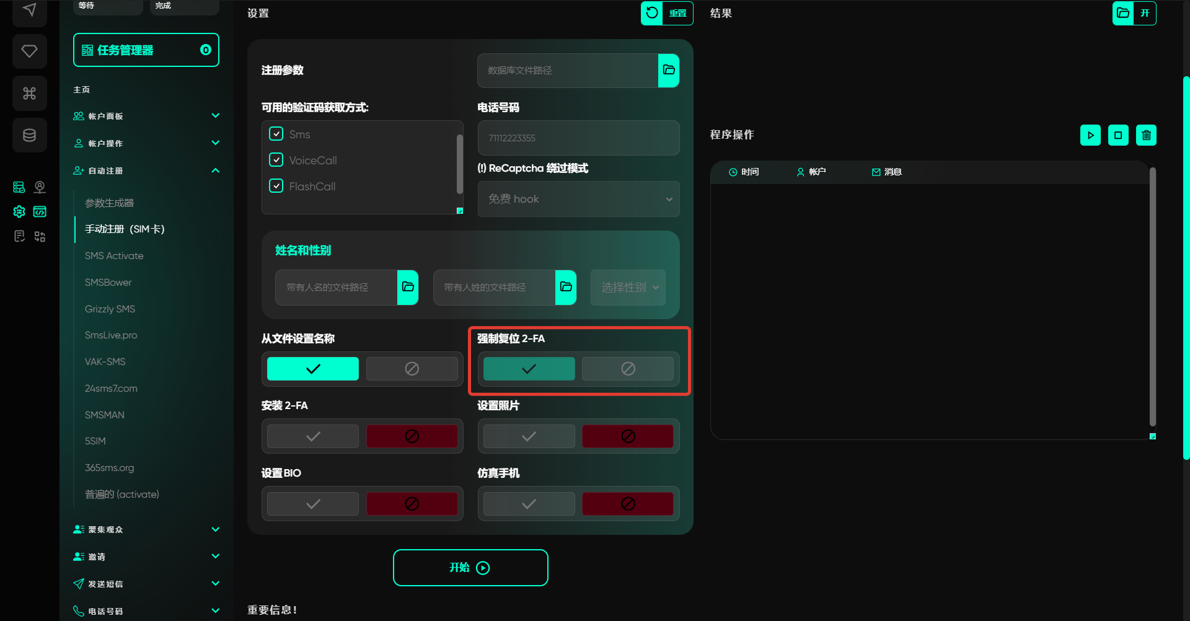Open Grizzly SMS menu item
Image resolution: width=1190 pixels, height=621 pixels.
tap(110, 309)
